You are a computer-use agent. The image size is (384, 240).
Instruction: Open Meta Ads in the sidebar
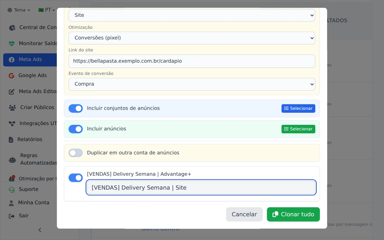(30, 60)
